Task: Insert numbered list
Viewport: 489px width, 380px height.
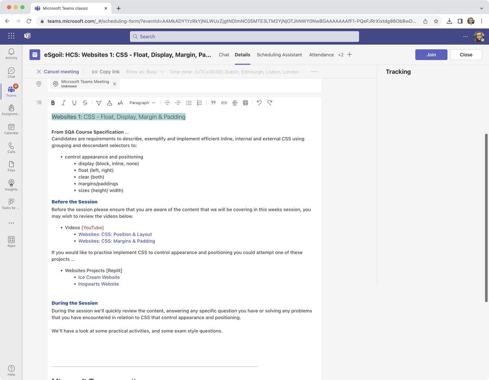Action: (x=199, y=103)
